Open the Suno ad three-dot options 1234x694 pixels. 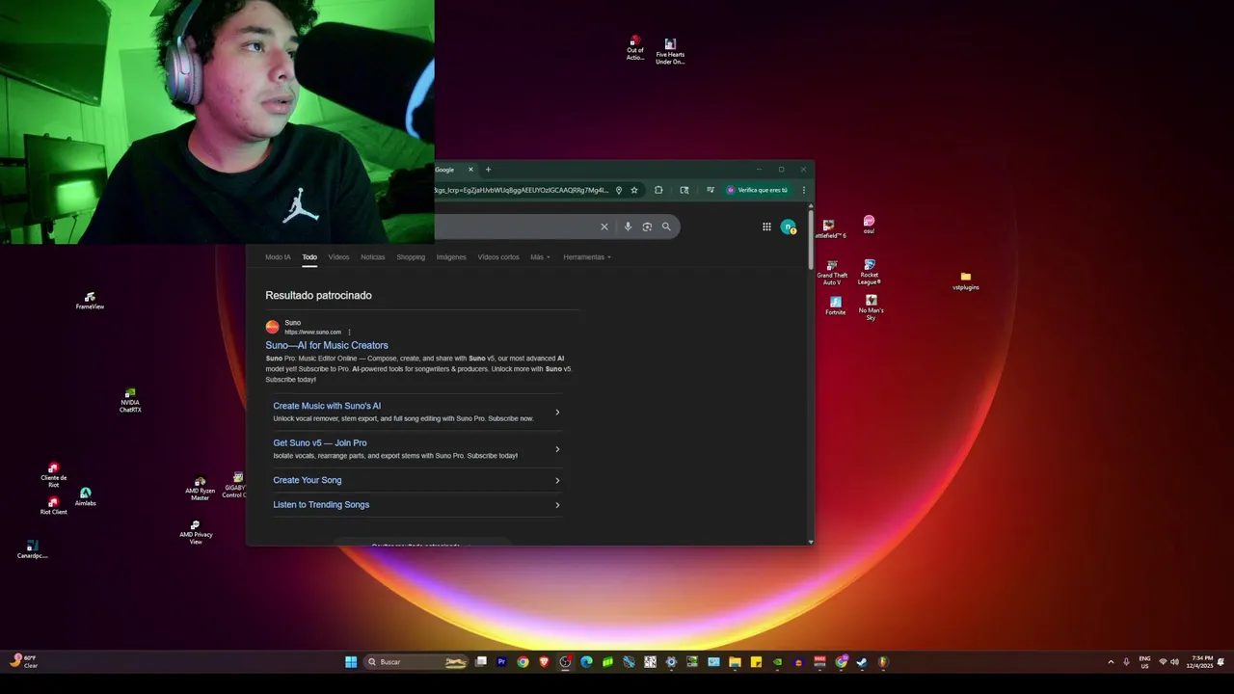click(349, 332)
